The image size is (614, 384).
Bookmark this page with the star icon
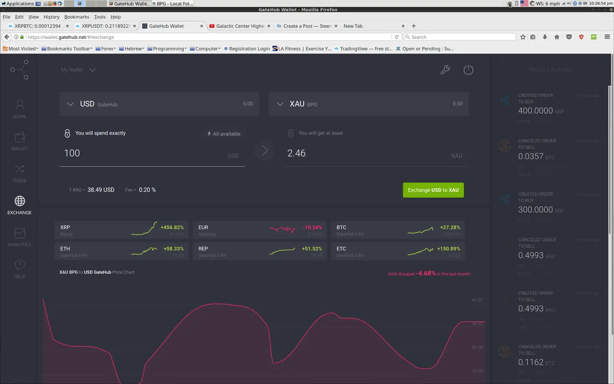(523, 37)
